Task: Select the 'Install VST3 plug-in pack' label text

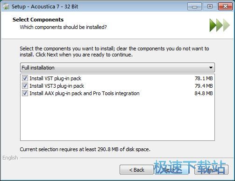Action: (x=57, y=86)
